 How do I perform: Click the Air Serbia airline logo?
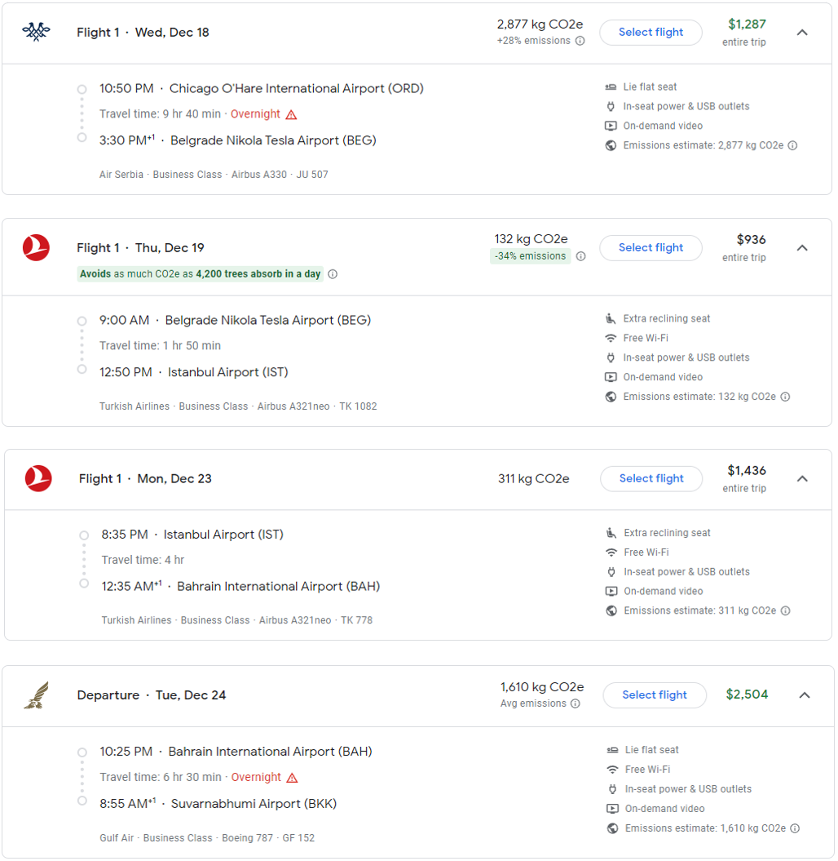36,32
